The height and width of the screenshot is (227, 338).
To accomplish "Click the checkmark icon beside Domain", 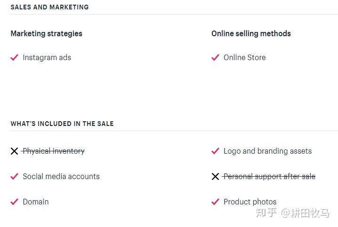I will (14, 202).
